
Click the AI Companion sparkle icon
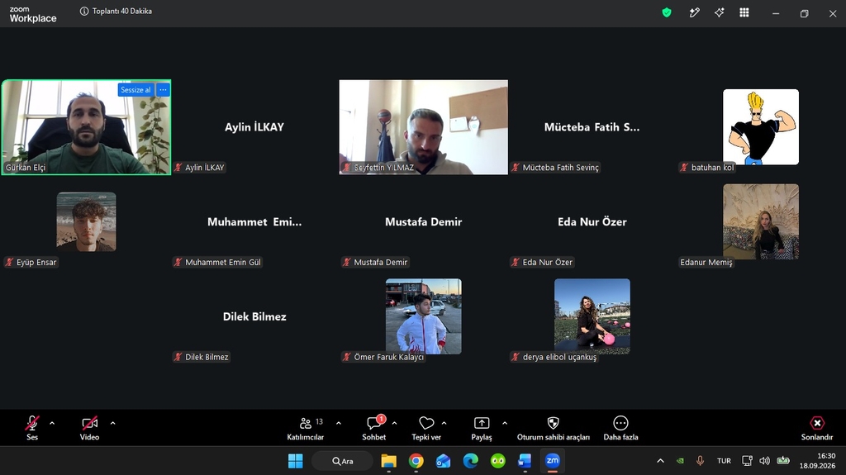pyautogui.click(x=720, y=13)
